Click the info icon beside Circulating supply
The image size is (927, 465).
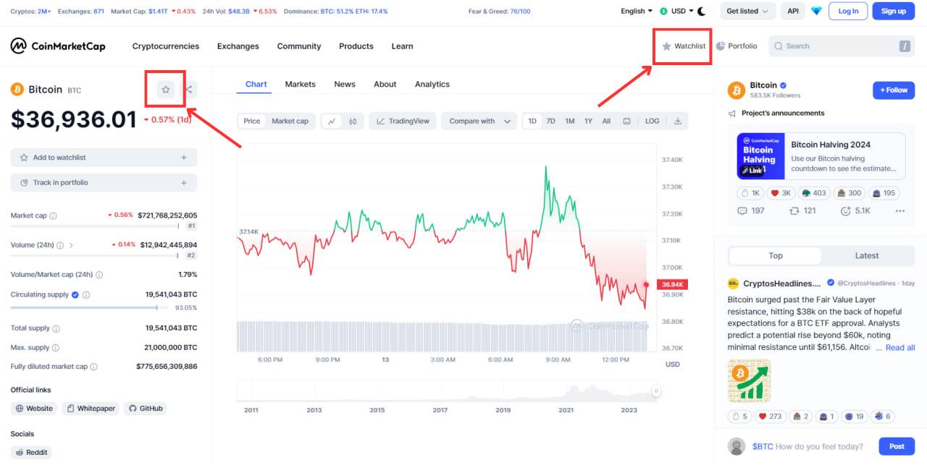point(86,295)
